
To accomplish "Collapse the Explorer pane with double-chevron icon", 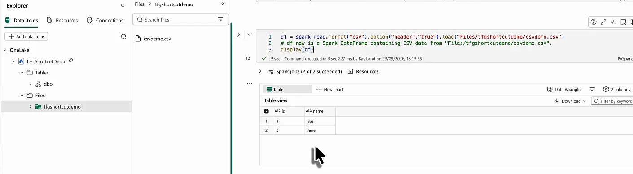I will click(x=123, y=5).
